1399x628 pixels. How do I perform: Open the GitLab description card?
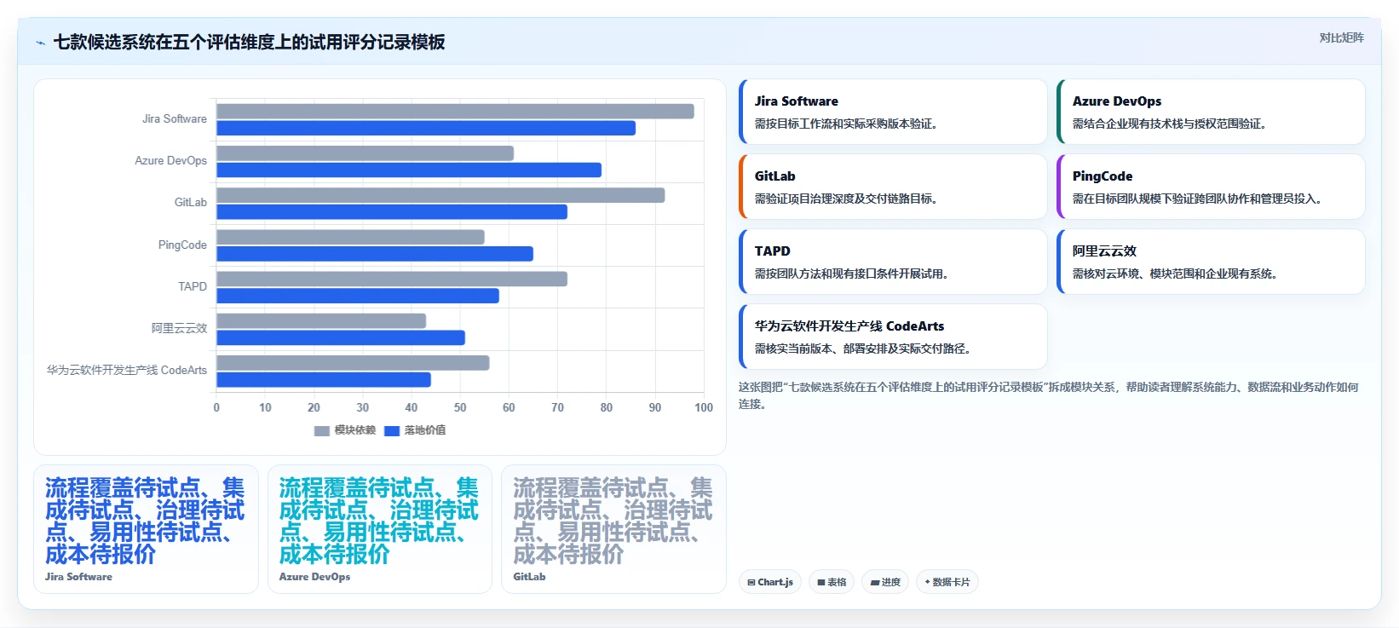(x=893, y=187)
